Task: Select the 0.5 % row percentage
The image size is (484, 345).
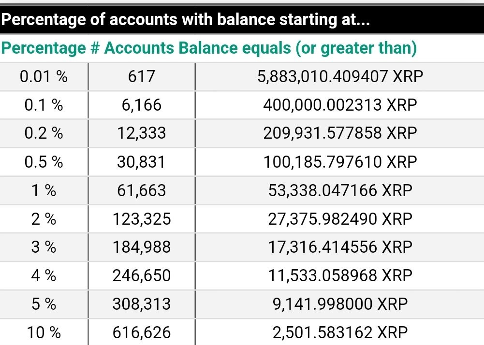Action: tap(44, 162)
